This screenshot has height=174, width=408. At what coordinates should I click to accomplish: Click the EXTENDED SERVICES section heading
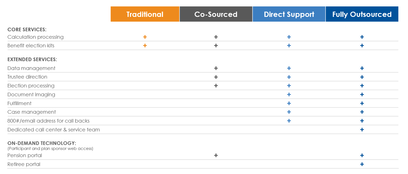(32, 59)
